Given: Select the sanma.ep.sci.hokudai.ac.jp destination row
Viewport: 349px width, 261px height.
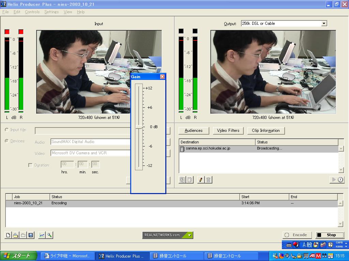Looking at the screenshot, I should pyautogui.click(x=259, y=149).
